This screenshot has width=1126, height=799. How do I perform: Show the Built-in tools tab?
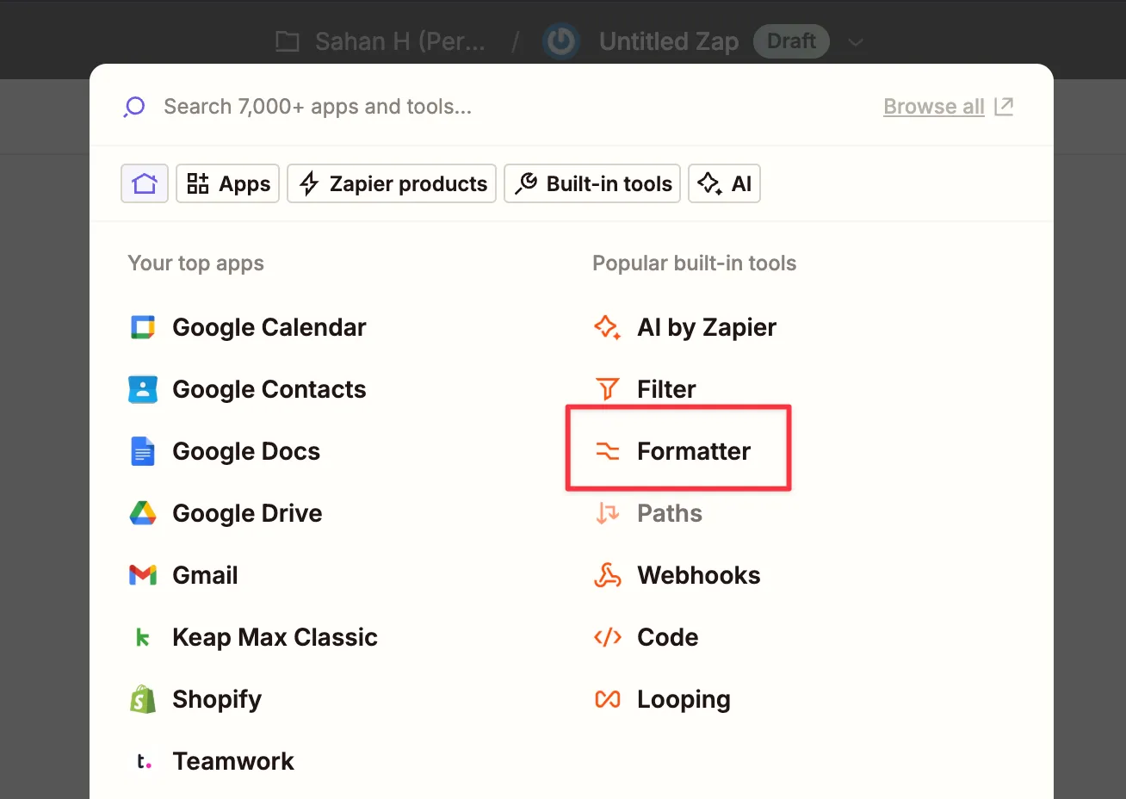(x=592, y=183)
